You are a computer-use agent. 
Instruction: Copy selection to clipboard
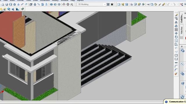tap(152, 5)
